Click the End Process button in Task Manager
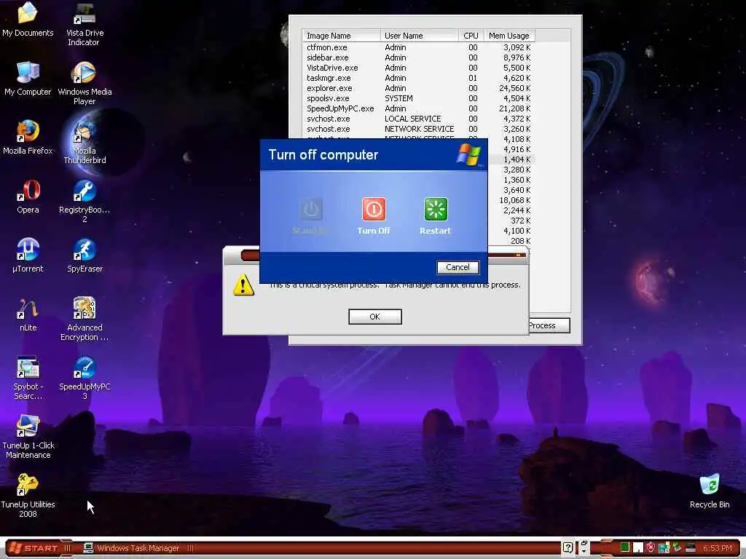Screen dimensions: 746x559 (548, 325)
